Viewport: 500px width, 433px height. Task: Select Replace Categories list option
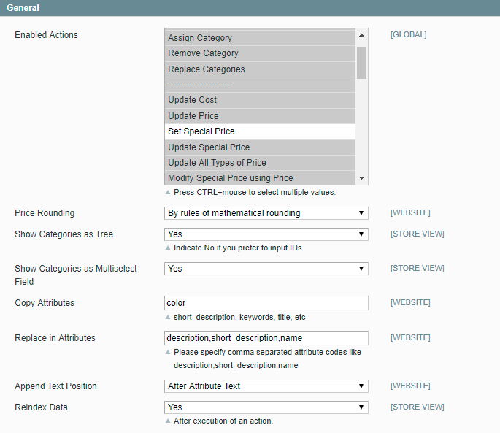(x=260, y=69)
